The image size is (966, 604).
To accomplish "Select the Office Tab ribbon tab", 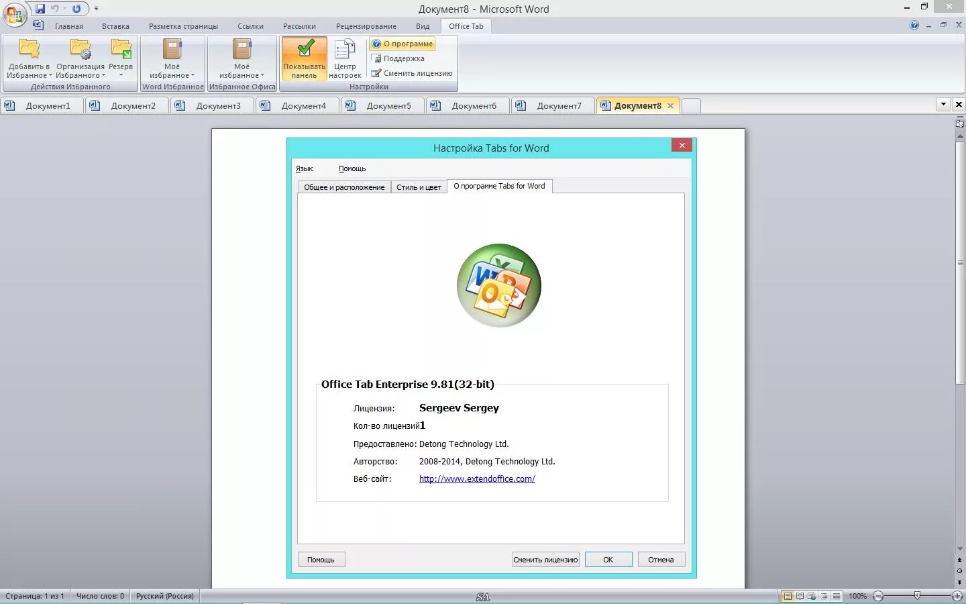I will tap(466, 26).
